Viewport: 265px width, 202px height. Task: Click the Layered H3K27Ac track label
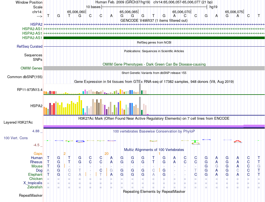[18, 122]
